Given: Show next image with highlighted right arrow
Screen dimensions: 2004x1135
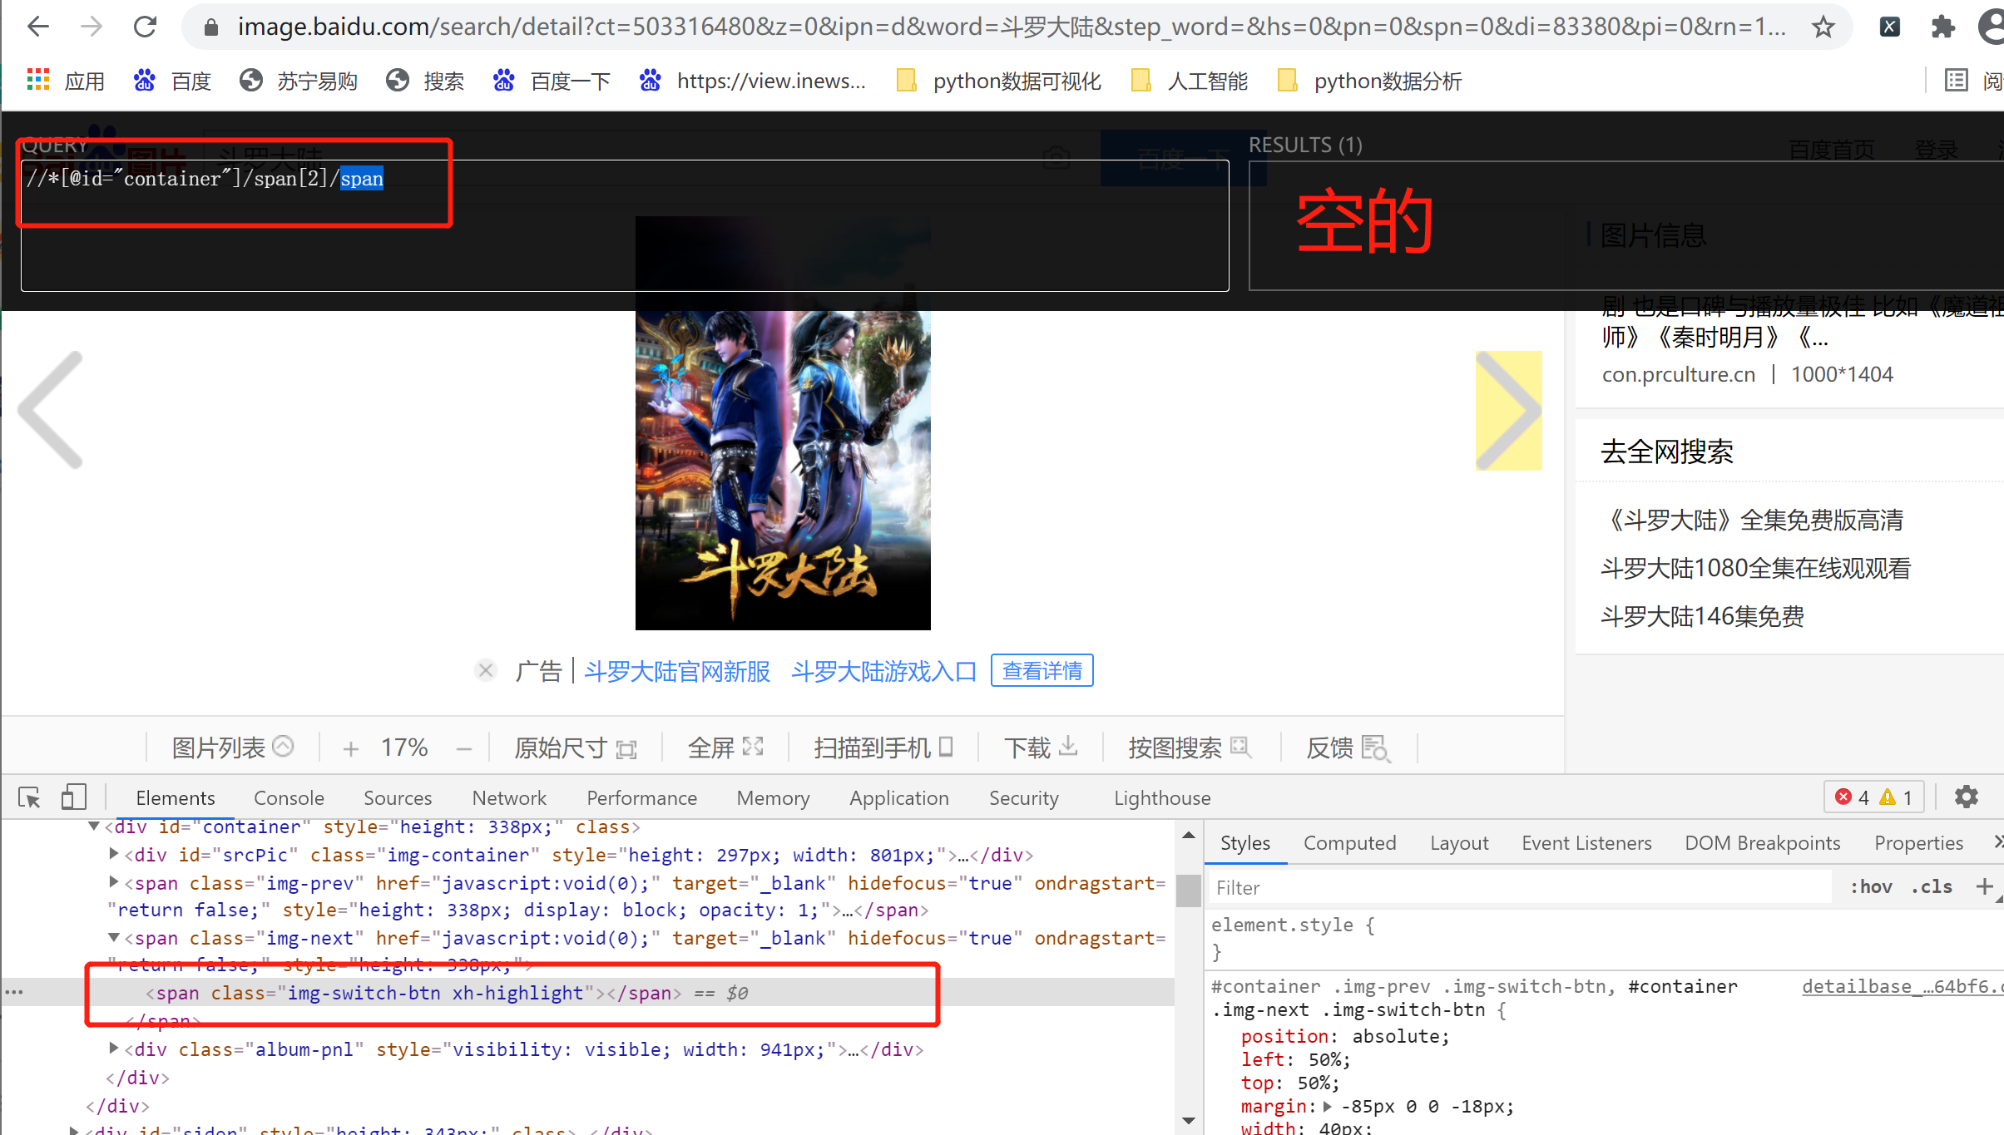Looking at the screenshot, I should pos(1508,410).
